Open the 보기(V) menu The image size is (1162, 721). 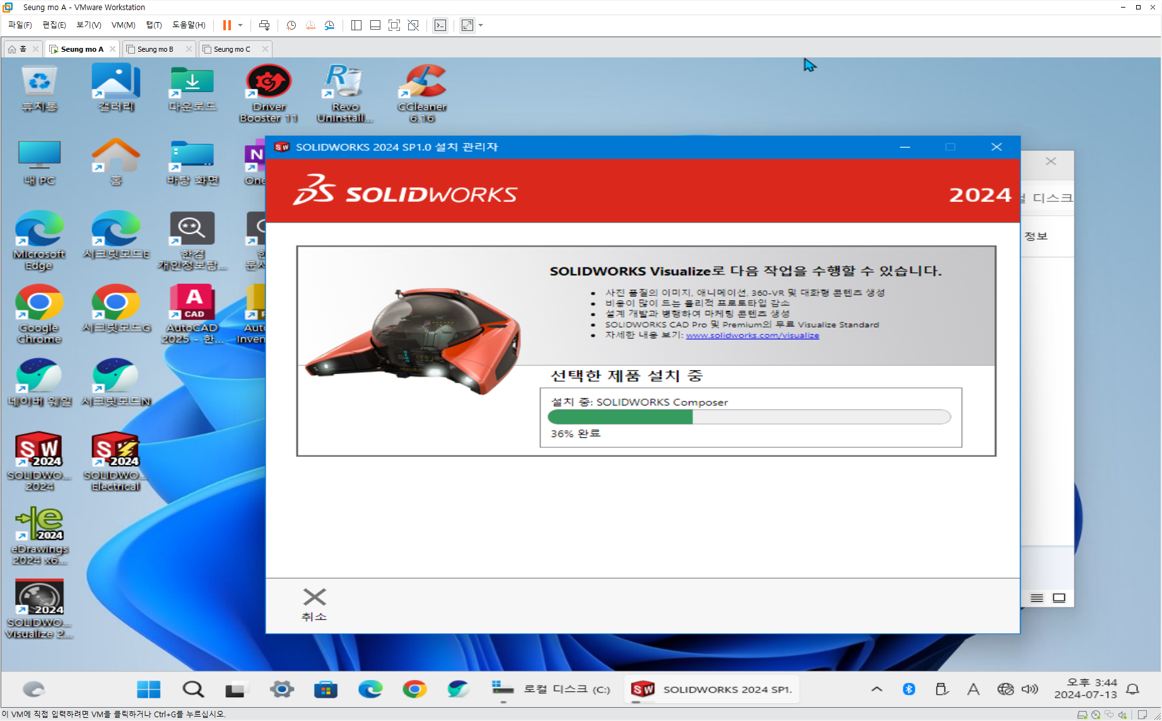click(x=88, y=25)
